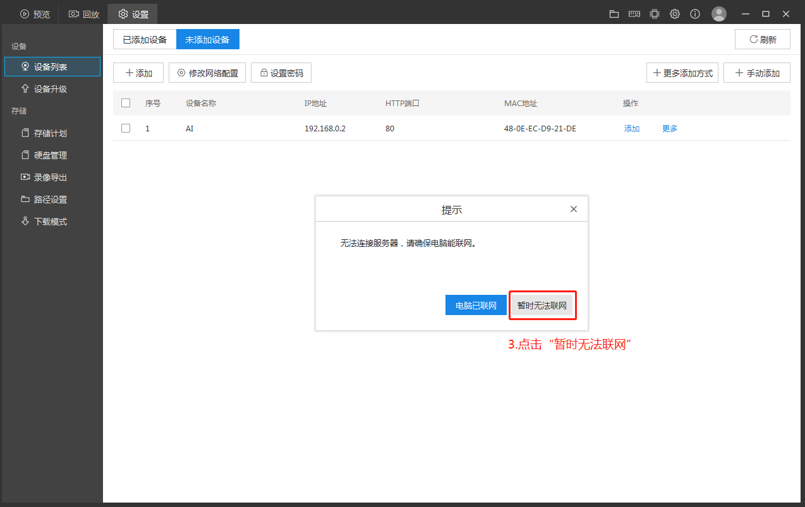This screenshot has height=507, width=805.
Task: Click device name AI cell
Action: [190, 129]
